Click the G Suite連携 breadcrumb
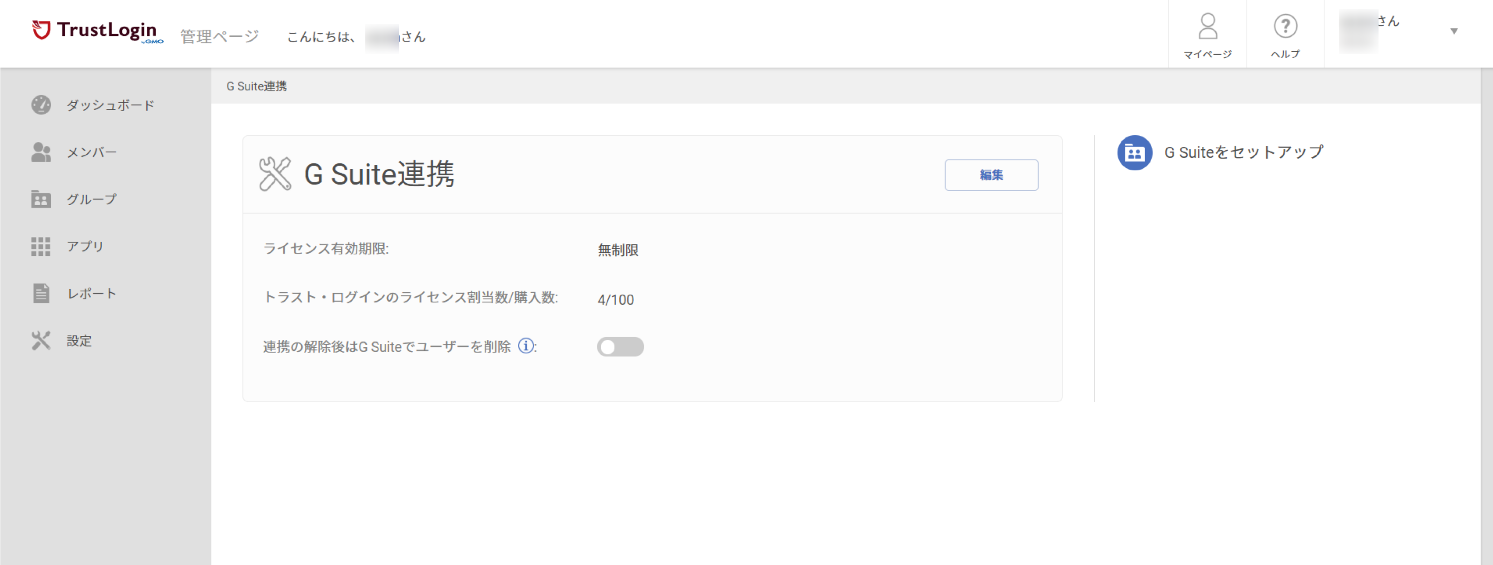This screenshot has width=1493, height=565. (257, 86)
